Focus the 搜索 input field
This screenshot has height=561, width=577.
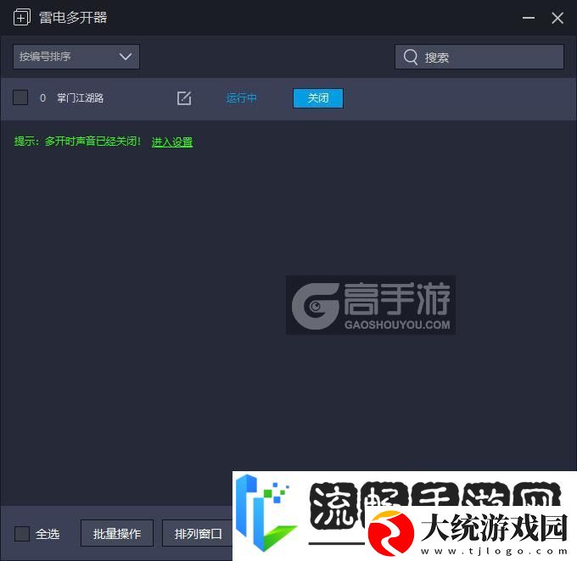(x=479, y=57)
